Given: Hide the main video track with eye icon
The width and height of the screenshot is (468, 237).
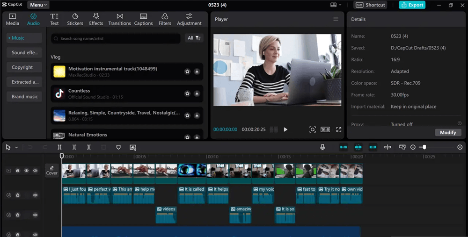Looking at the screenshot, I should pyautogui.click(x=27, y=171).
